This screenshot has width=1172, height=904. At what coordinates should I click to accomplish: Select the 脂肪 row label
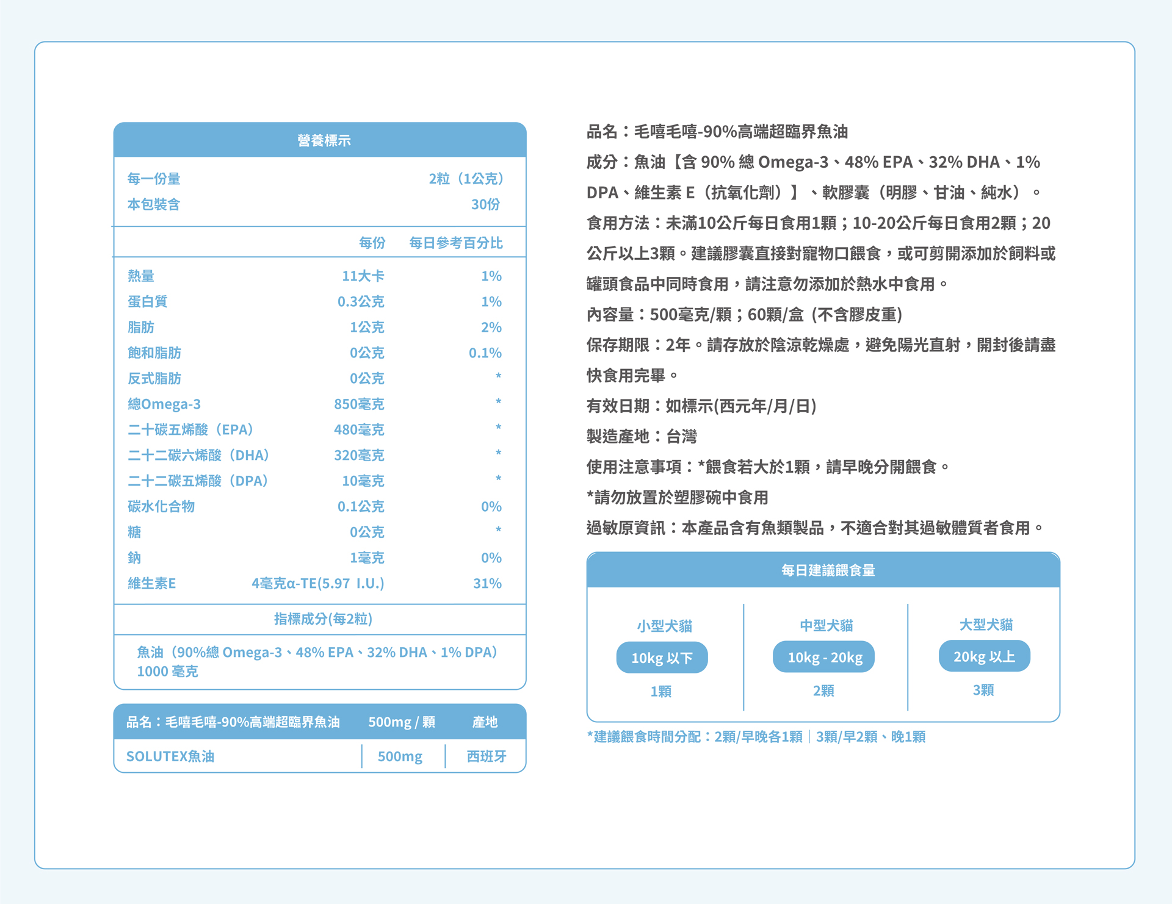click(x=141, y=327)
